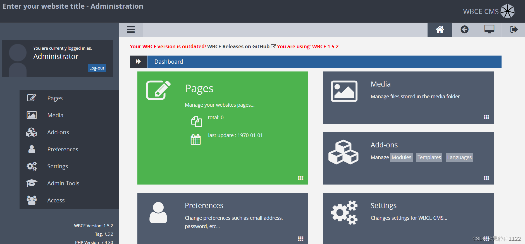Click 'last update : 1970-01-01' text
The image size is (525, 244).
235,135
